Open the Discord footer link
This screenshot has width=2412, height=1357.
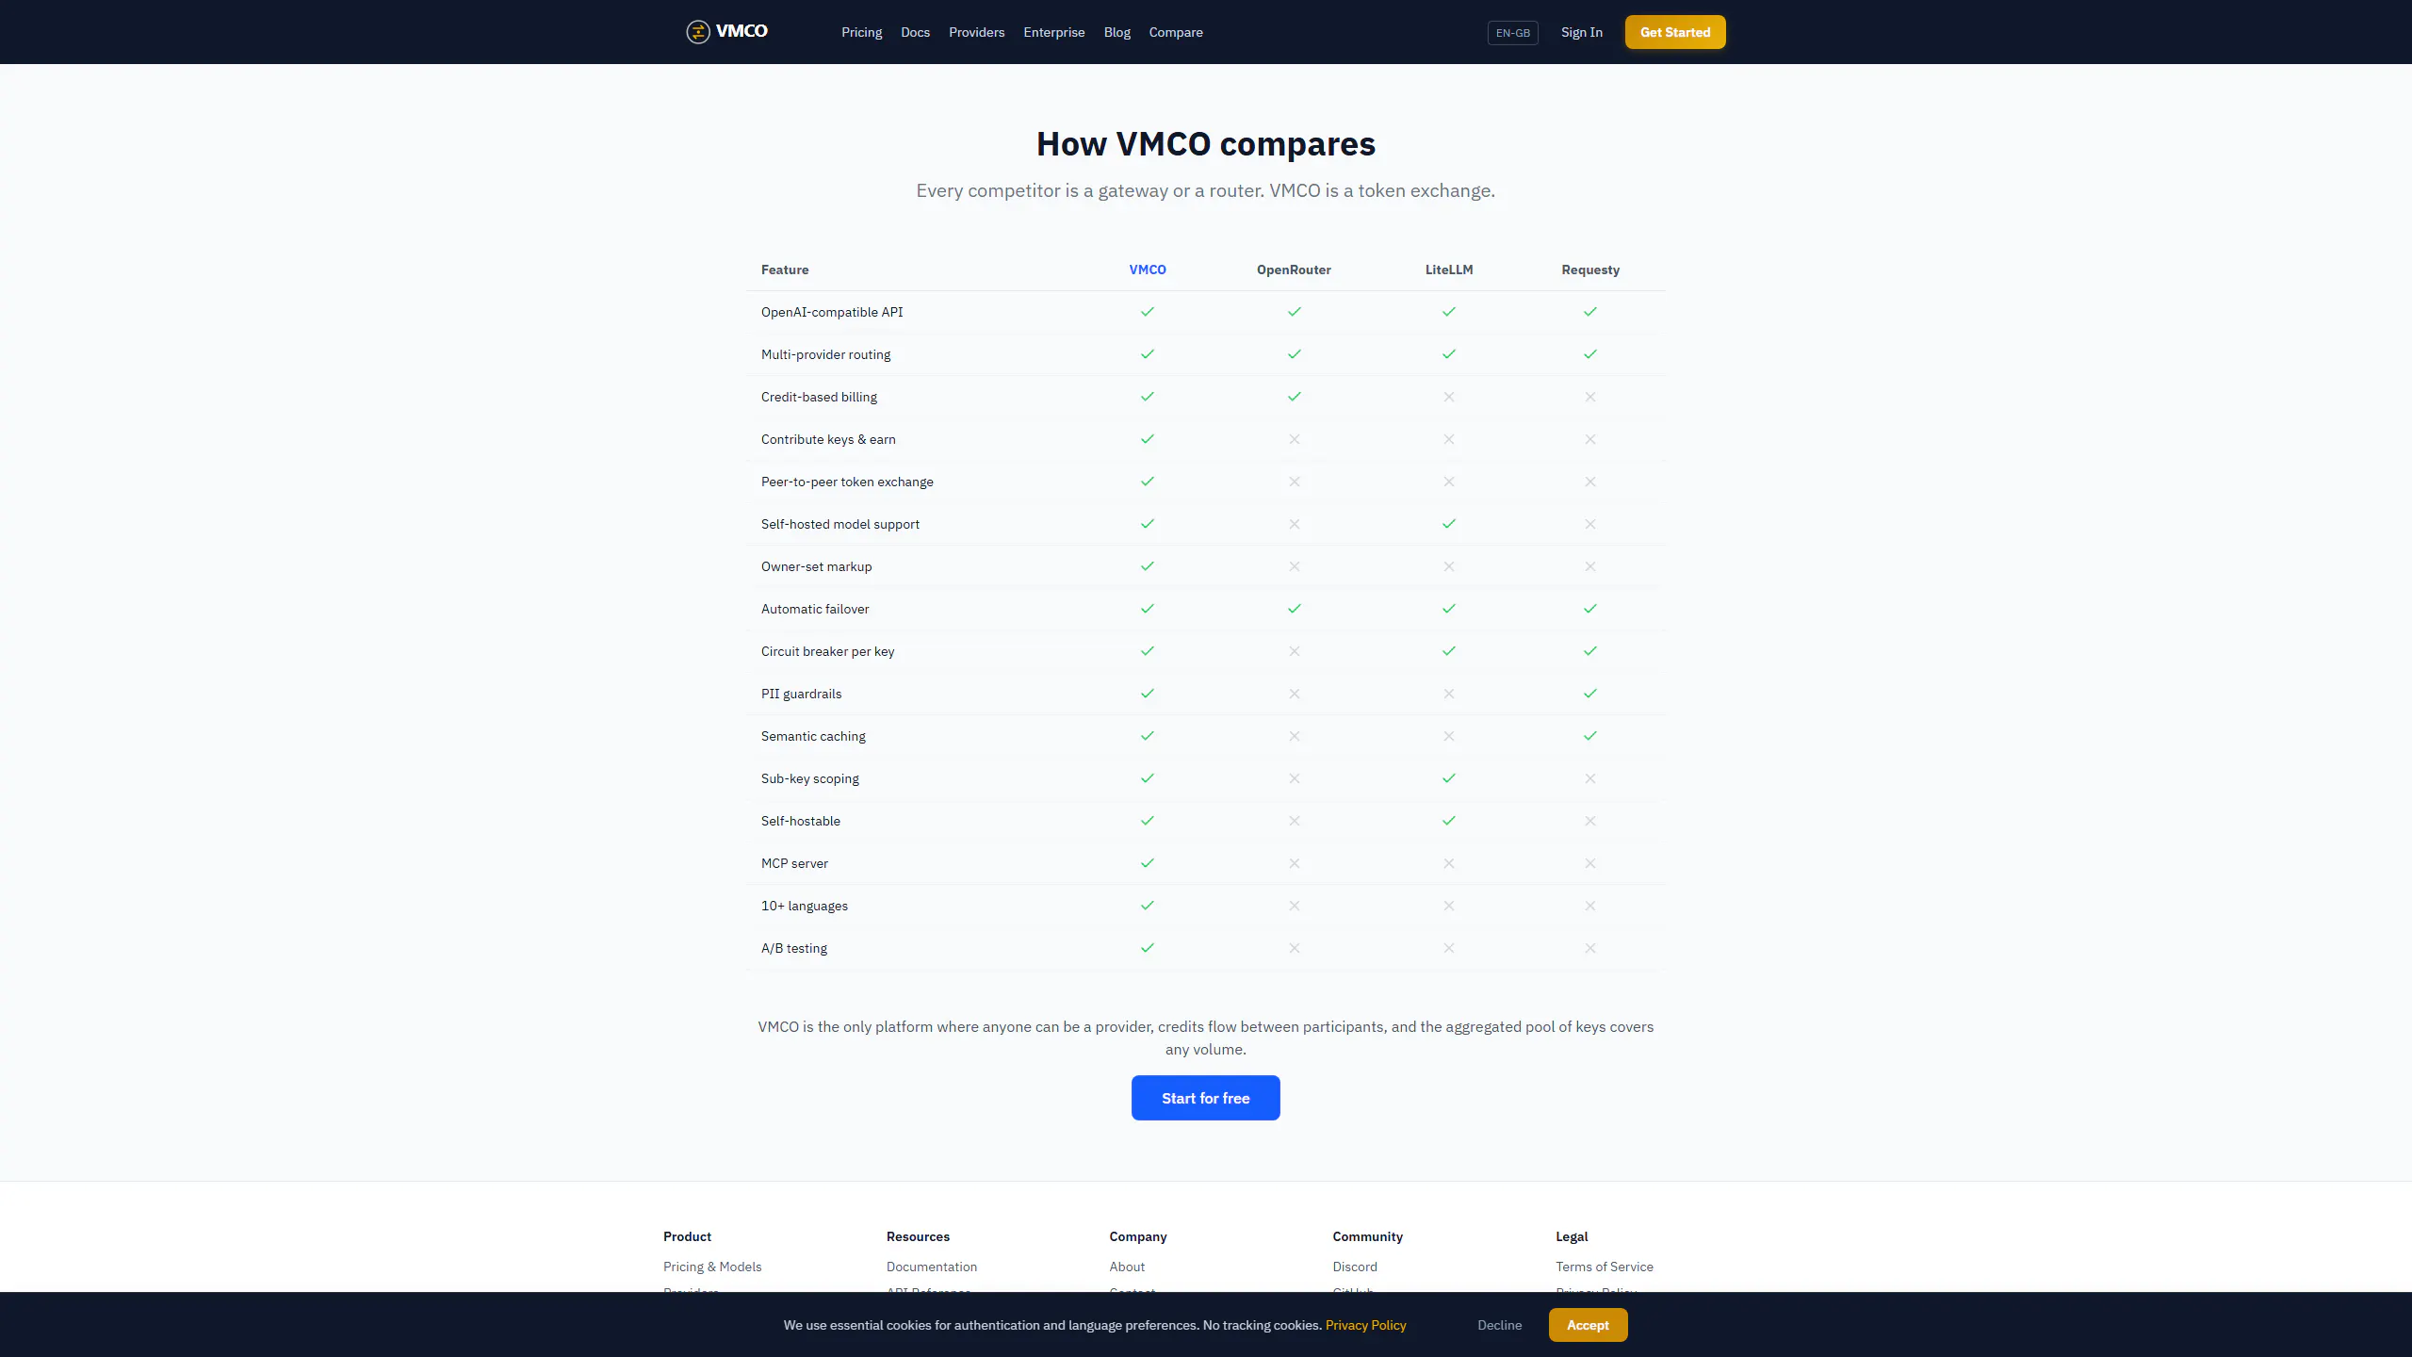point(1355,1267)
